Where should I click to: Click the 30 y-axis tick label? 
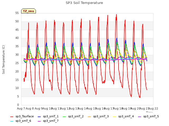17,55
